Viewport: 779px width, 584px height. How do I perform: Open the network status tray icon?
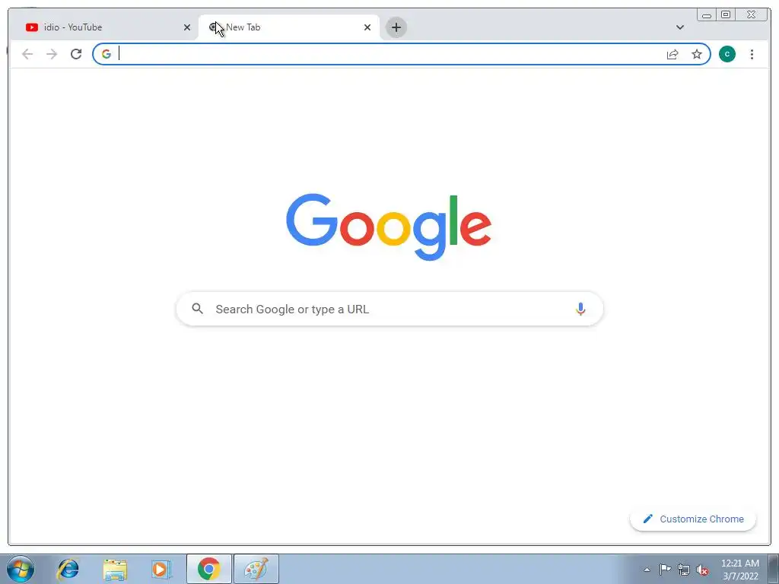point(684,570)
